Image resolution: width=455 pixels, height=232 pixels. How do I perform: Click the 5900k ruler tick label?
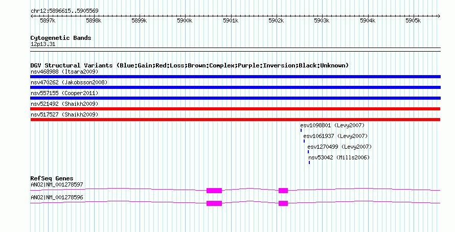[185, 20]
